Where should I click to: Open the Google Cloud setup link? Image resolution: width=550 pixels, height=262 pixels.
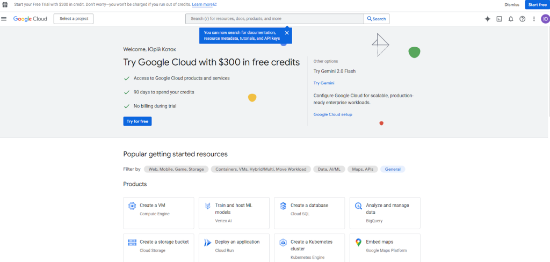(x=333, y=114)
